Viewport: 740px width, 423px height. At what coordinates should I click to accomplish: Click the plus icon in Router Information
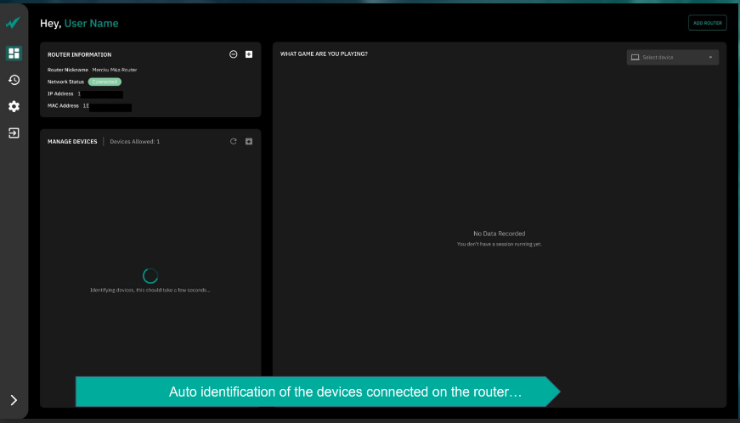(x=249, y=54)
